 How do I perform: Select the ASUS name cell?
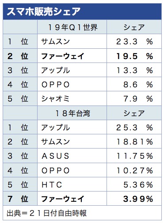point(72,156)
